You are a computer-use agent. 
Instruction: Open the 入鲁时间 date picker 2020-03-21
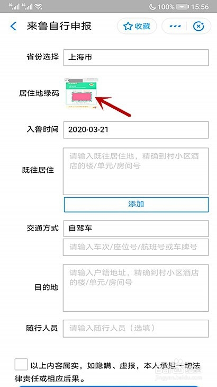(x=136, y=130)
